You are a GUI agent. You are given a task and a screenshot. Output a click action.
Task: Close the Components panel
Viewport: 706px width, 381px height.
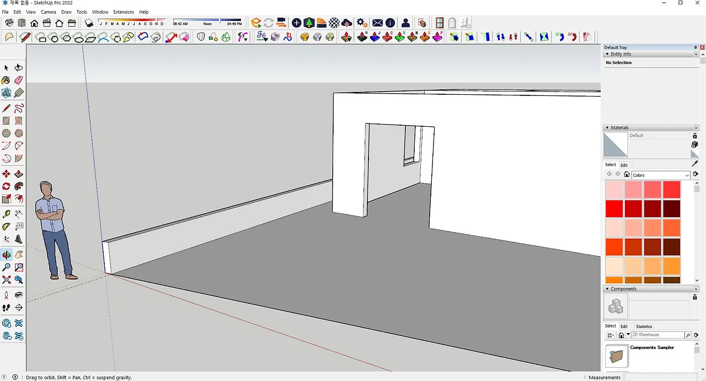(x=696, y=289)
